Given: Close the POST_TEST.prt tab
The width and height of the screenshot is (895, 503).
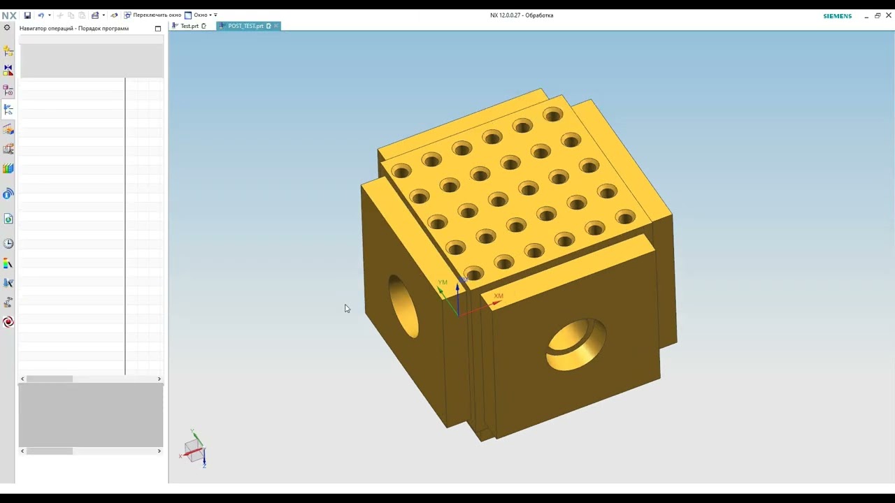Looking at the screenshot, I should point(276,26).
